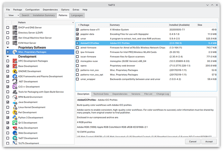Screen dimensions: 223x151
Task: Click the Perl Development icon
Action: coord(15,112)
